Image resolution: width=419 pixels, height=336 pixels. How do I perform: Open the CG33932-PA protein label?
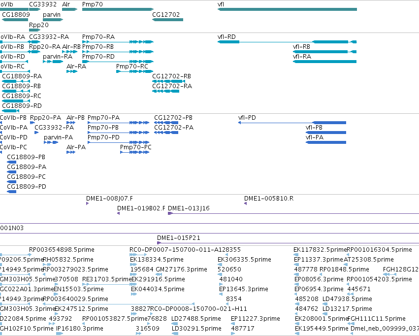54,128
